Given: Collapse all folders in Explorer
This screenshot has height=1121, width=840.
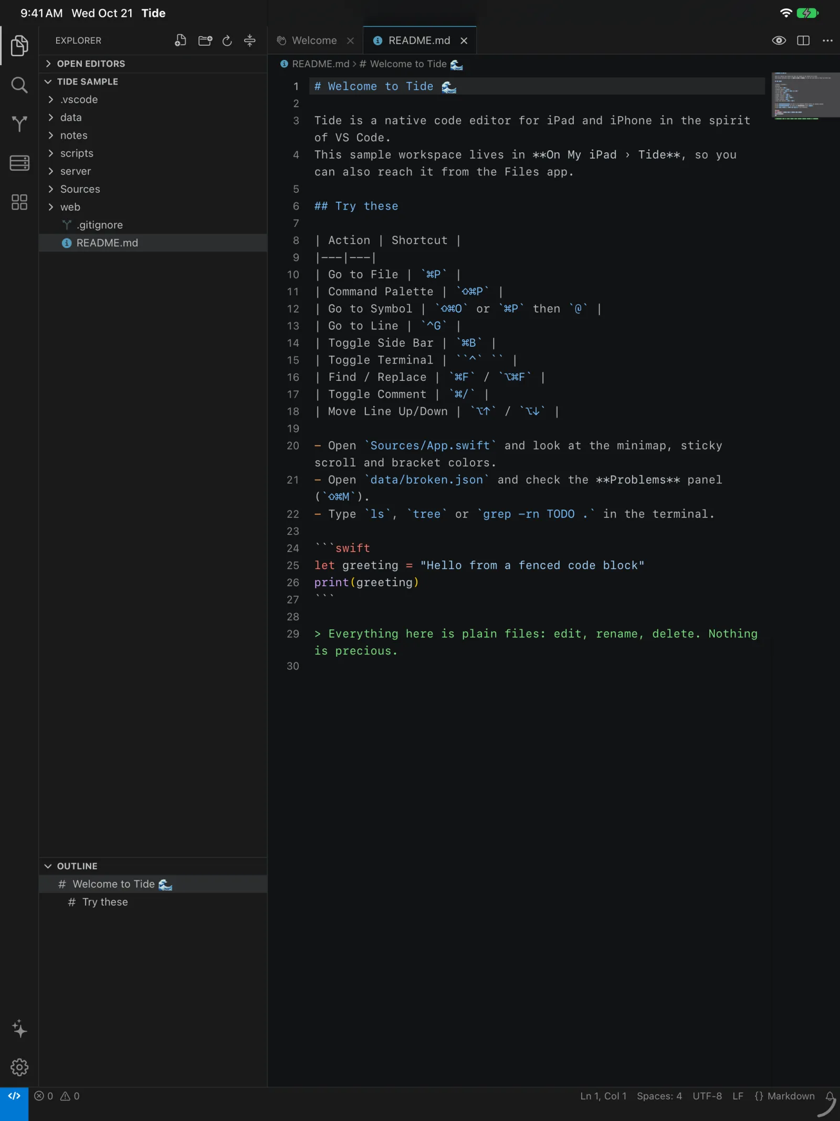Looking at the screenshot, I should [250, 40].
